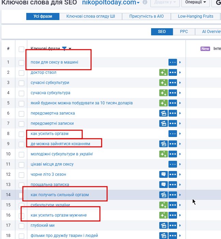
Task: Open the Операції dropdown
Action: click(x=195, y=2)
